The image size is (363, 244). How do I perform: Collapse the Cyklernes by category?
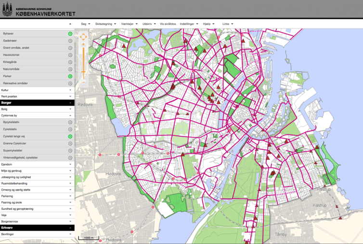pos(37,116)
